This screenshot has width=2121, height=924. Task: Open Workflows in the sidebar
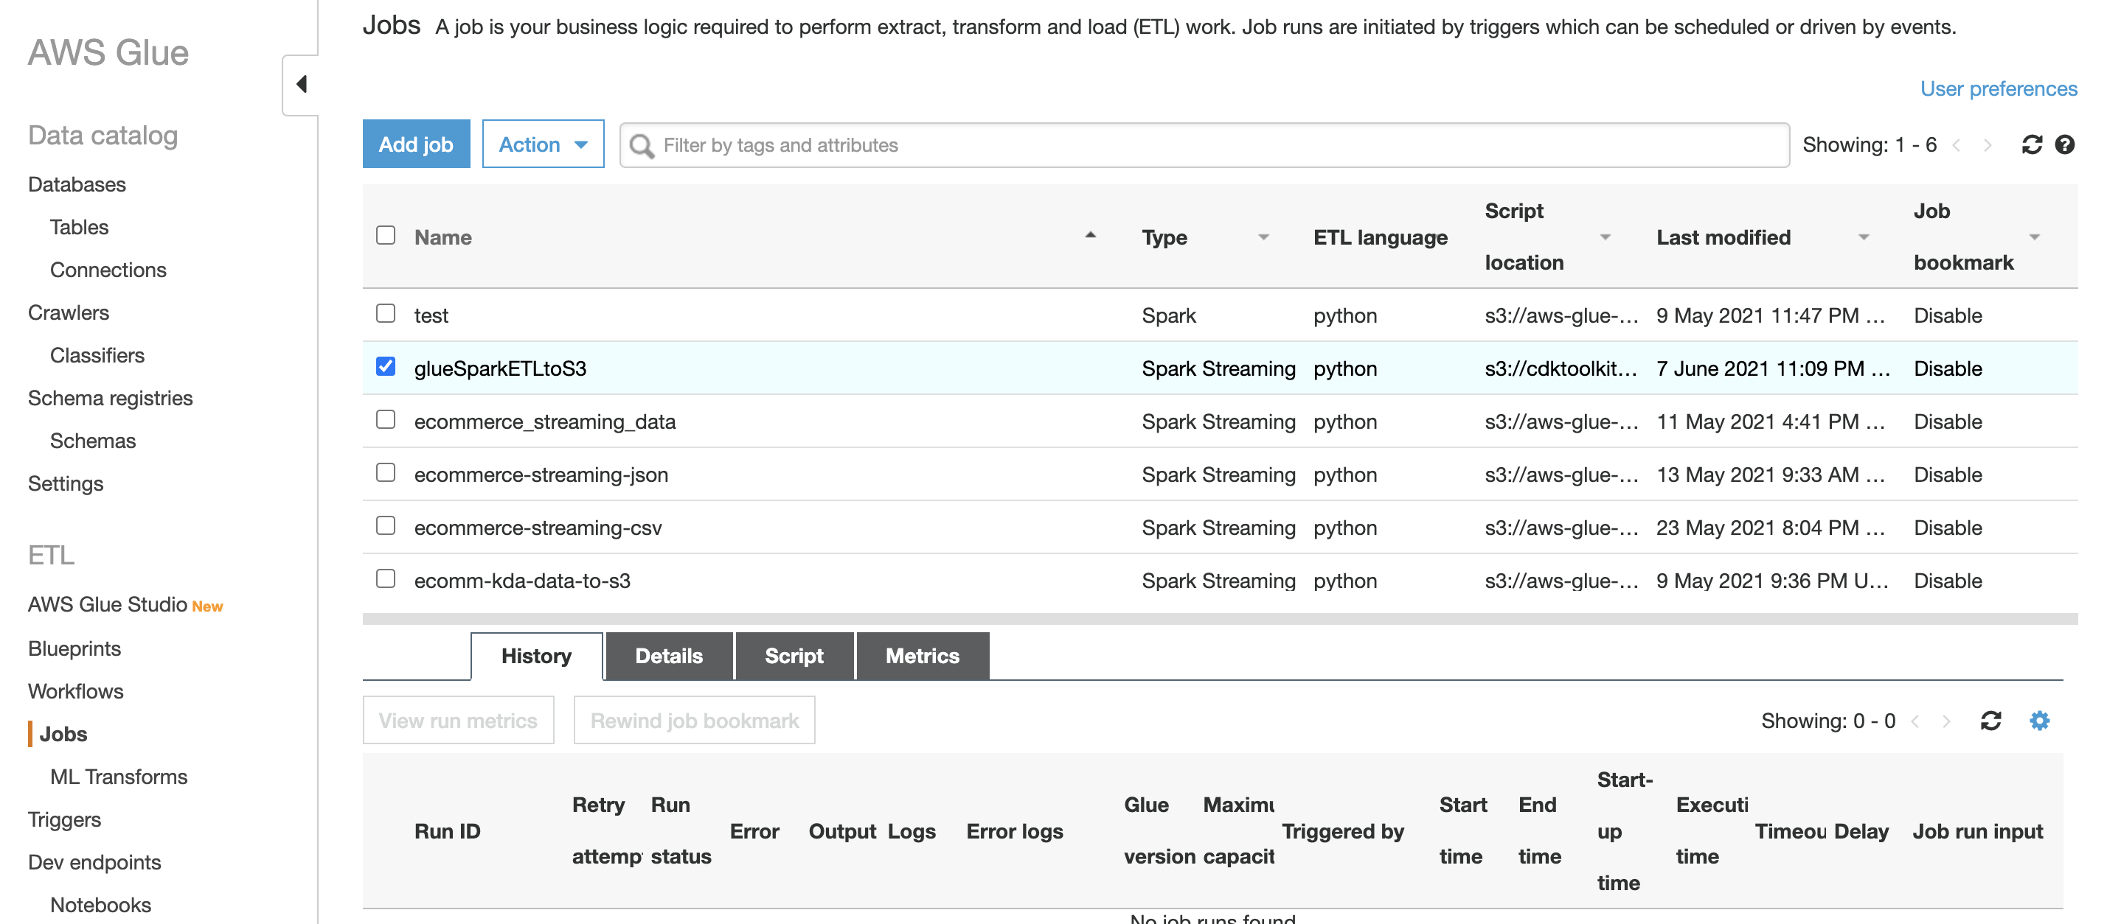(x=76, y=691)
